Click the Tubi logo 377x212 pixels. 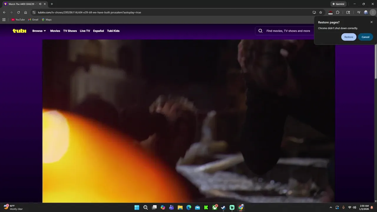coord(19,31)
